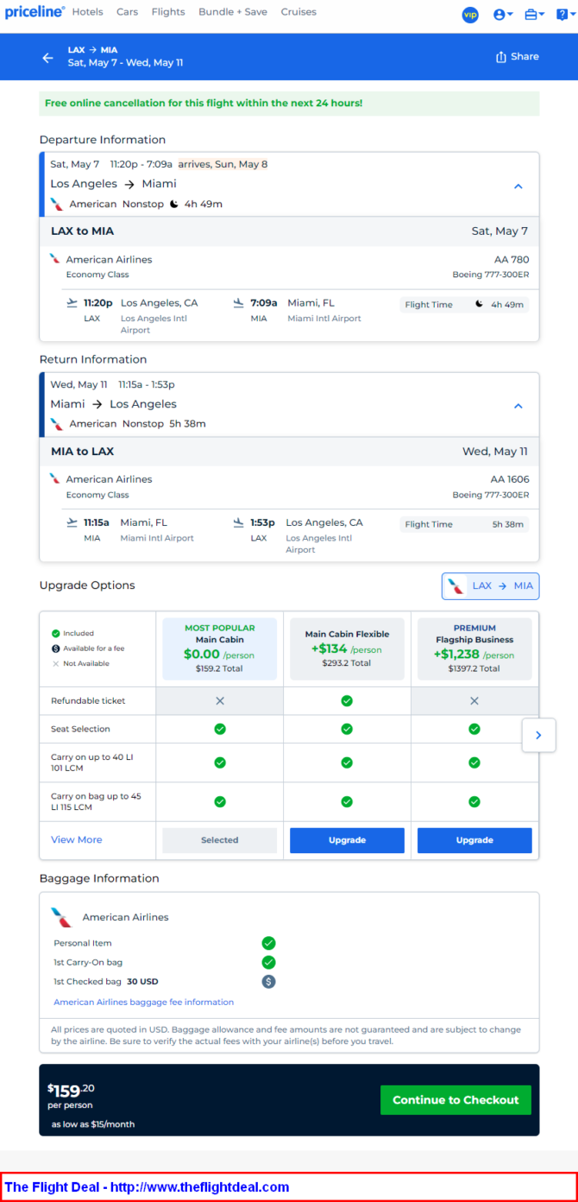
Task: Click the checkmark icon beside Personal Item
Action: click(268, 943)
